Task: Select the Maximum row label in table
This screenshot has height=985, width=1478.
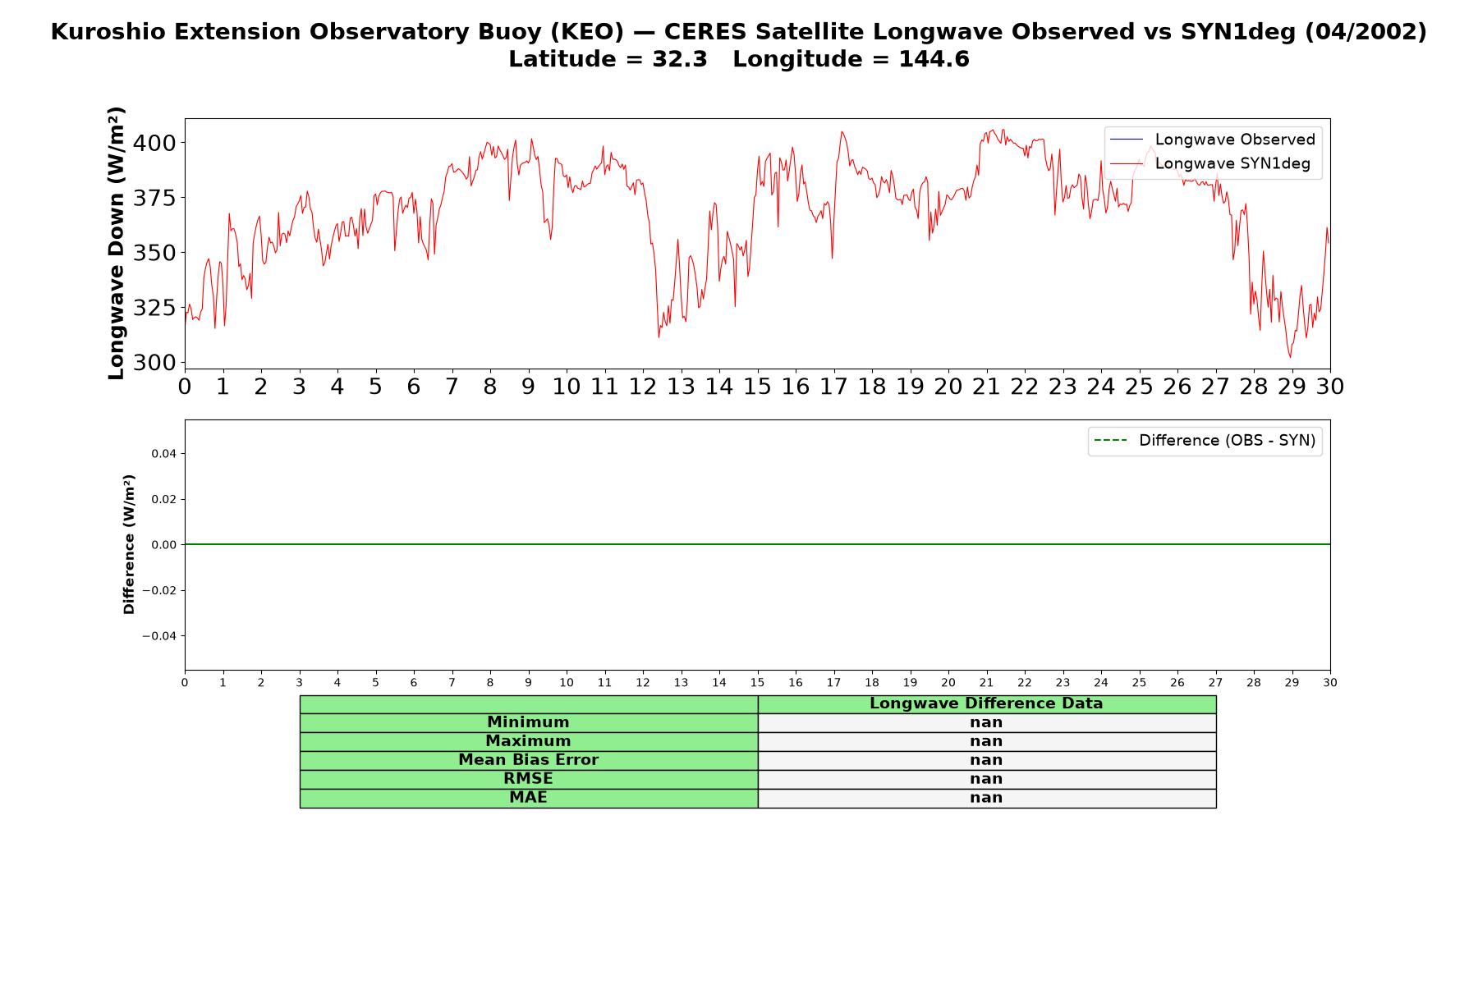Action: [x=529, y=741]
